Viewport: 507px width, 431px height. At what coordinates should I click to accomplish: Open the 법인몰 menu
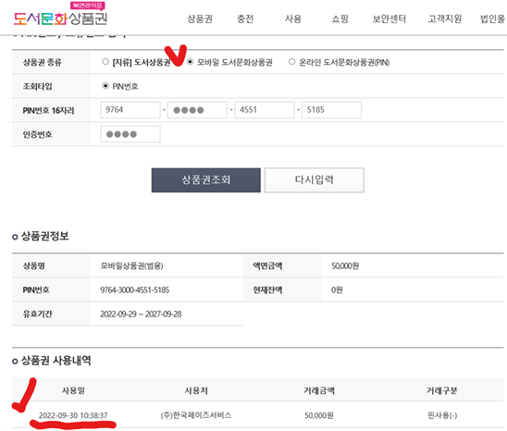pos(492,18)
